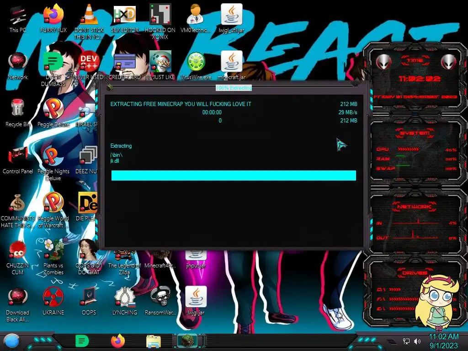Click the jli.dll file name text
468x351 pixels.
click(115, 161)
